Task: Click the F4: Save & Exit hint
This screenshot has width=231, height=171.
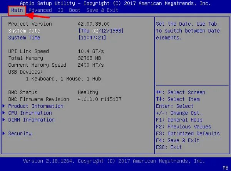Action: pos(177,140)
